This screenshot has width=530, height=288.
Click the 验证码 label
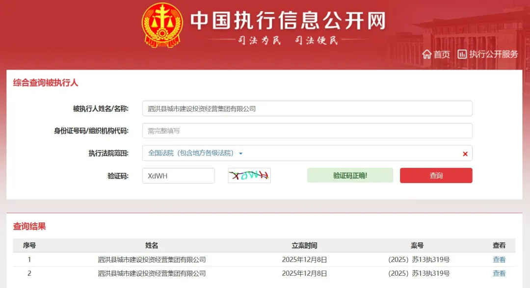click(118, 176)
